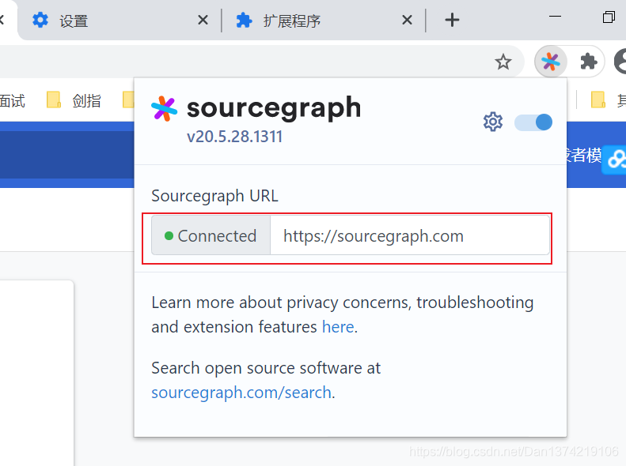Open the 剑指 bookmark folder
The height and width of the screenshot is (466, 626).
coord(74,100)
